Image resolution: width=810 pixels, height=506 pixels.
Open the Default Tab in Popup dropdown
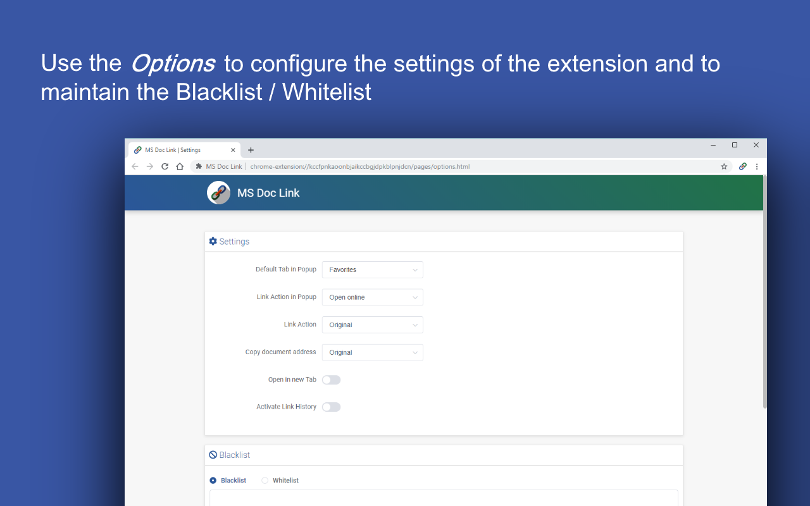[372, 269]
